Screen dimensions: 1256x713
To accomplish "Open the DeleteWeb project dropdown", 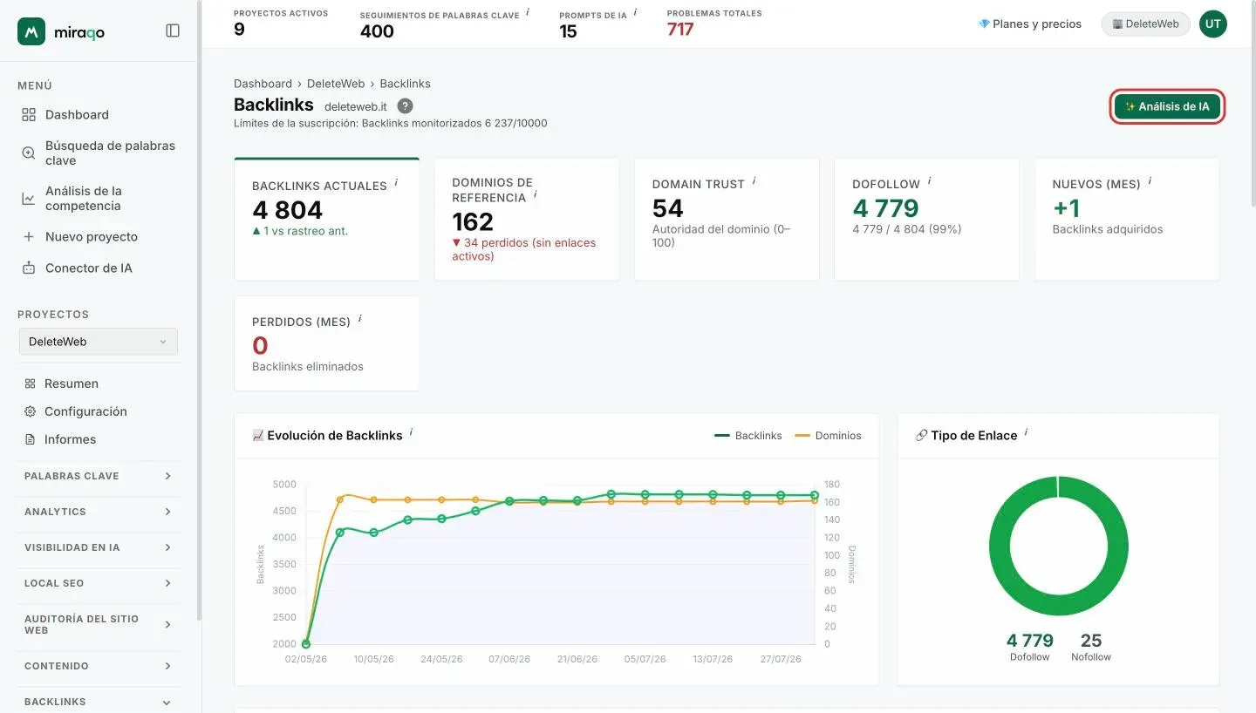I will tap(98, 342).
